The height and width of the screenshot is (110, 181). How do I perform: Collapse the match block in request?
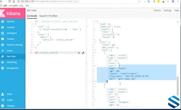tap(33, 37)
